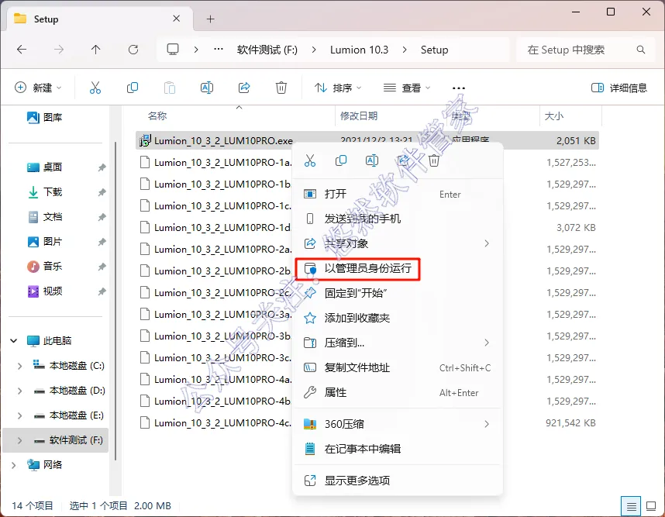
Task: Open 属性 from context menu
Action: click(398, 393)
